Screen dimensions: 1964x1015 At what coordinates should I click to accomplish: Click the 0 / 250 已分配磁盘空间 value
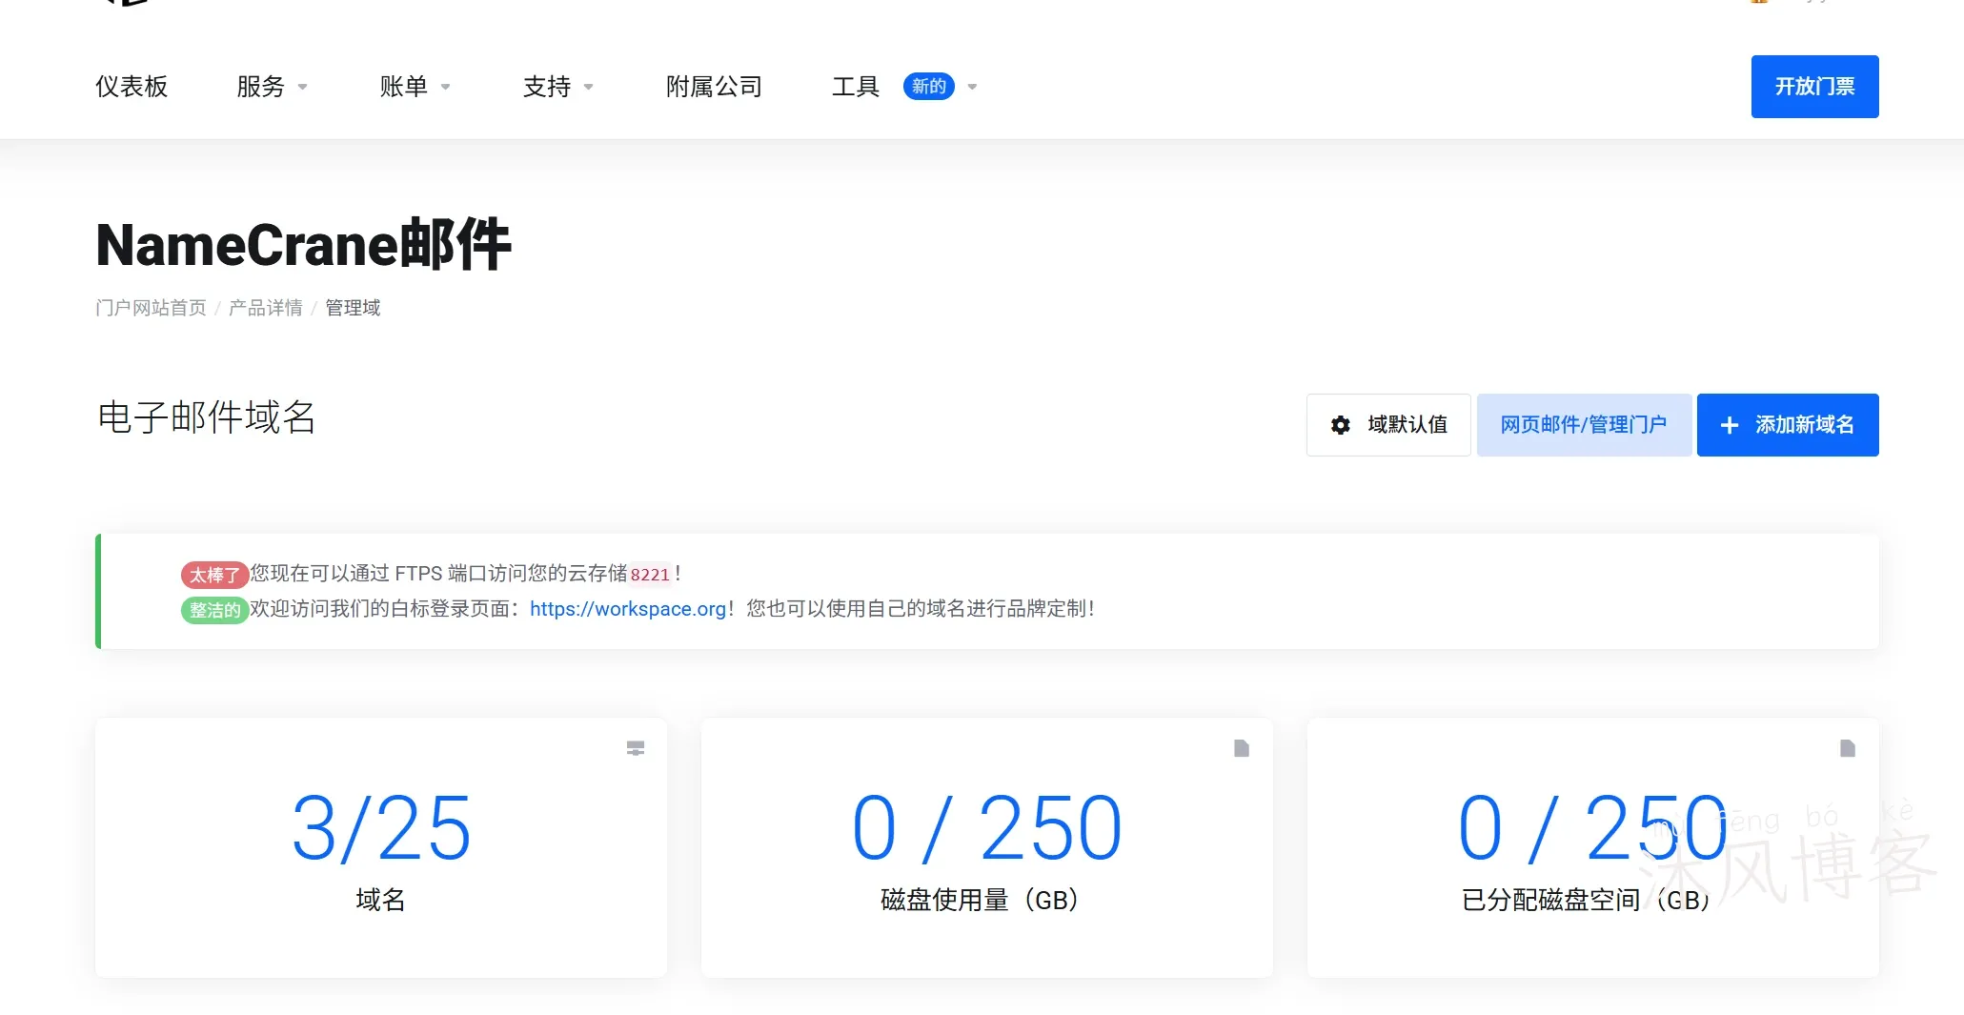point(1593,829)
